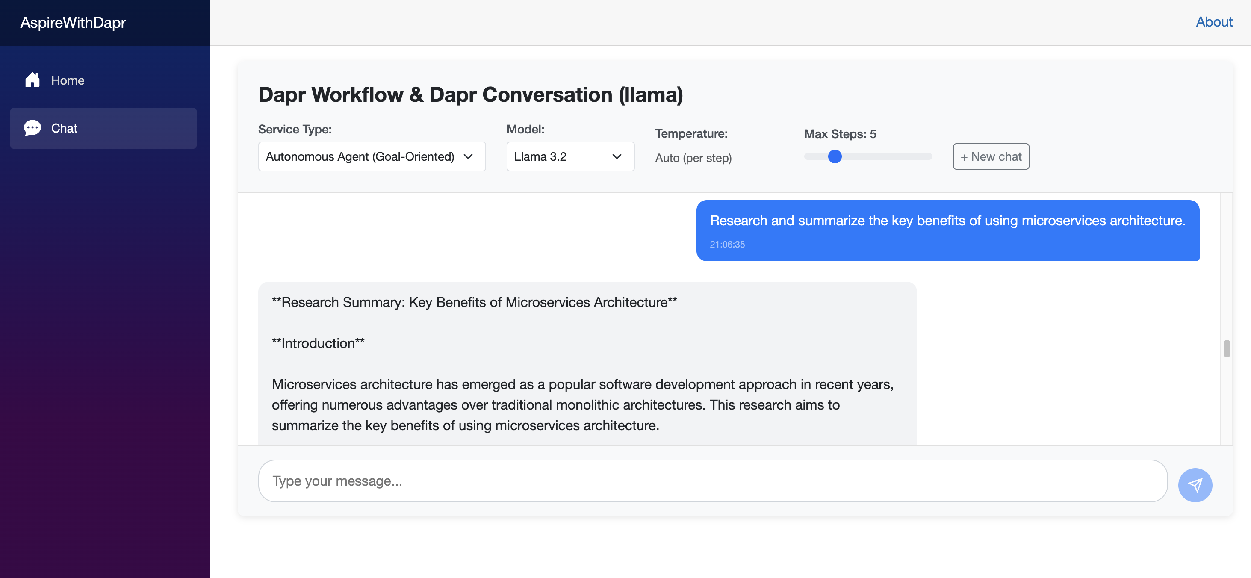Click the blue user message bubble
1251x578 pixels.
(x=947, y=230)
